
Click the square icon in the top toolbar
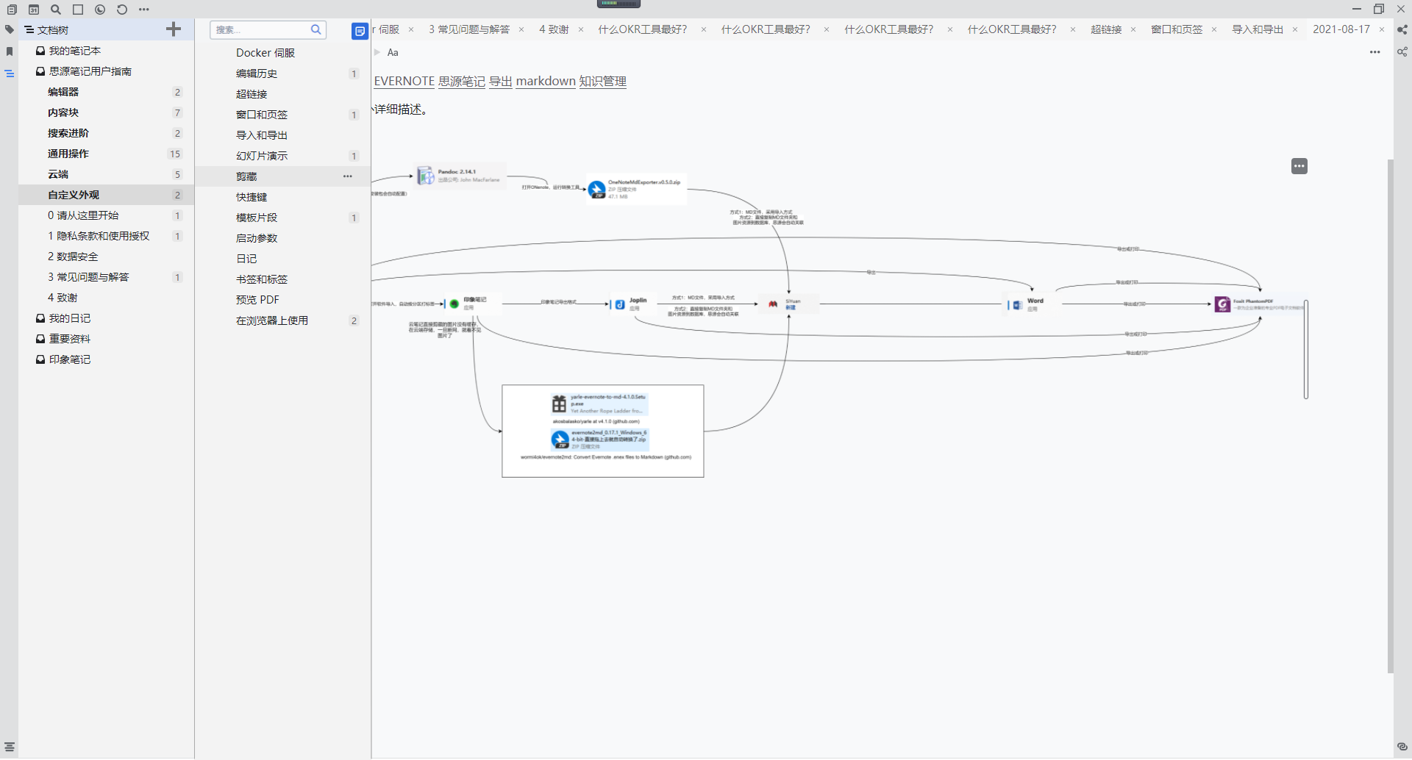coord(78,10)
